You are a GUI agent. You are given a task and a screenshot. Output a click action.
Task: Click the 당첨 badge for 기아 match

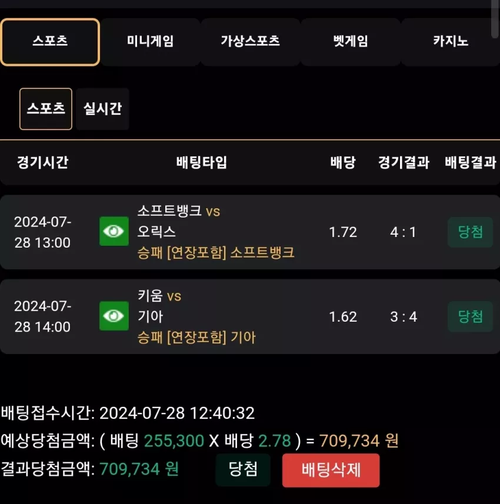470,316
